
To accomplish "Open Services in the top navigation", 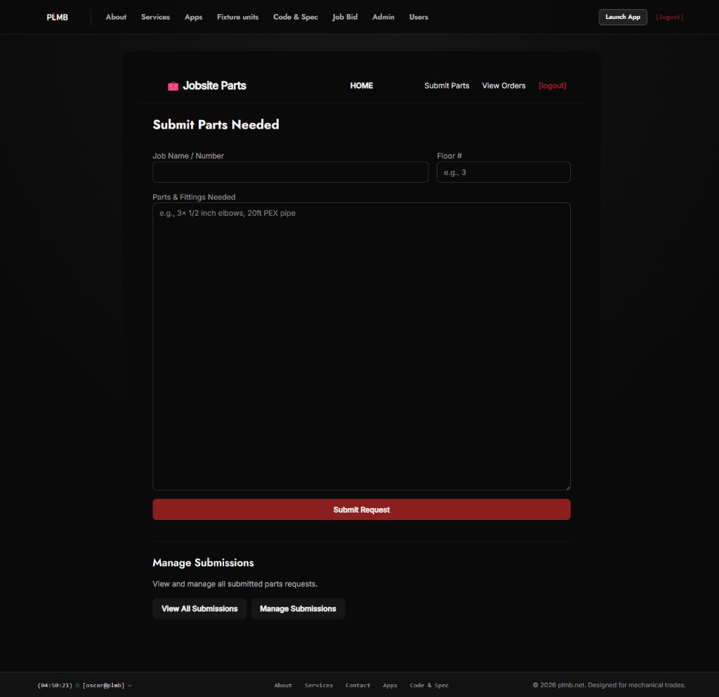I will tap(155, 17).
